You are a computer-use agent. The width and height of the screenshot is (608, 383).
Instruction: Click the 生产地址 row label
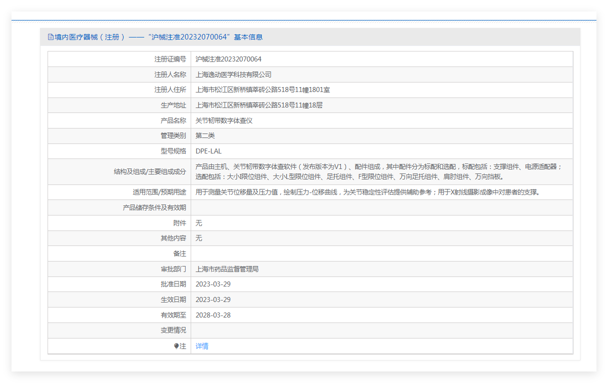173,105
